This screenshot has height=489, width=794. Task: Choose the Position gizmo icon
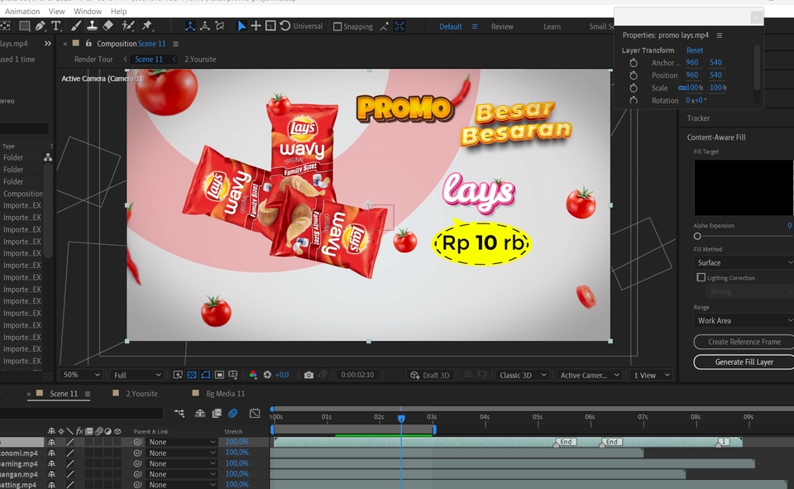coord(256,26)
